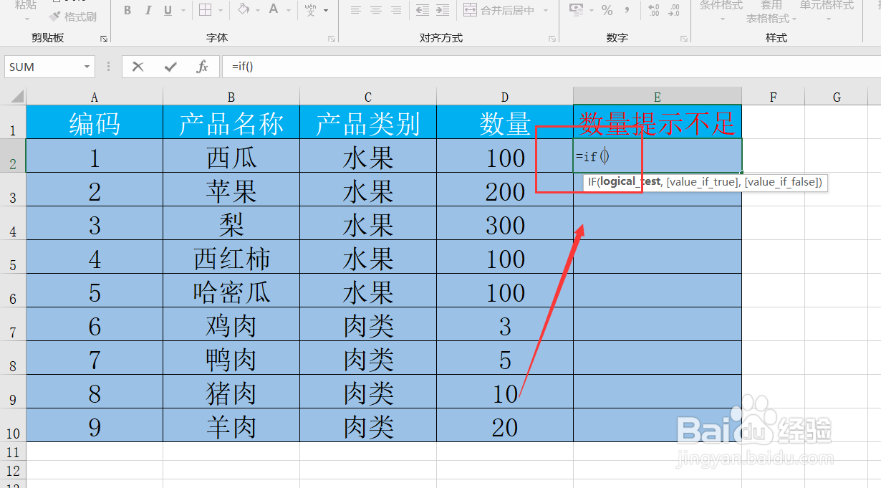Screen dimensions: 881x488
Task: Apply accounting number format
Action: [x=576, y=10]
